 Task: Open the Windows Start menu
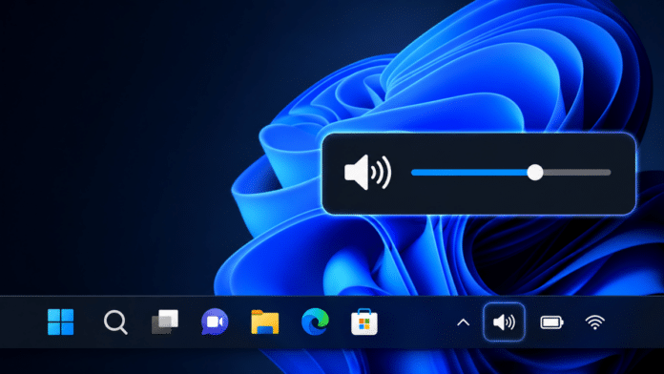tap(60, 322)
